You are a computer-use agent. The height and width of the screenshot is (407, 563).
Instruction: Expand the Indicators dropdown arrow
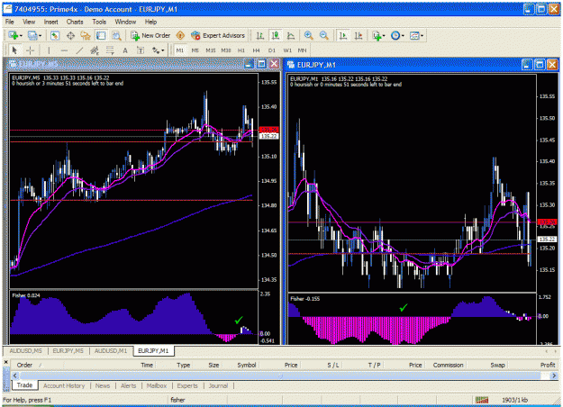pyautogui.click(x=384, y=35)
